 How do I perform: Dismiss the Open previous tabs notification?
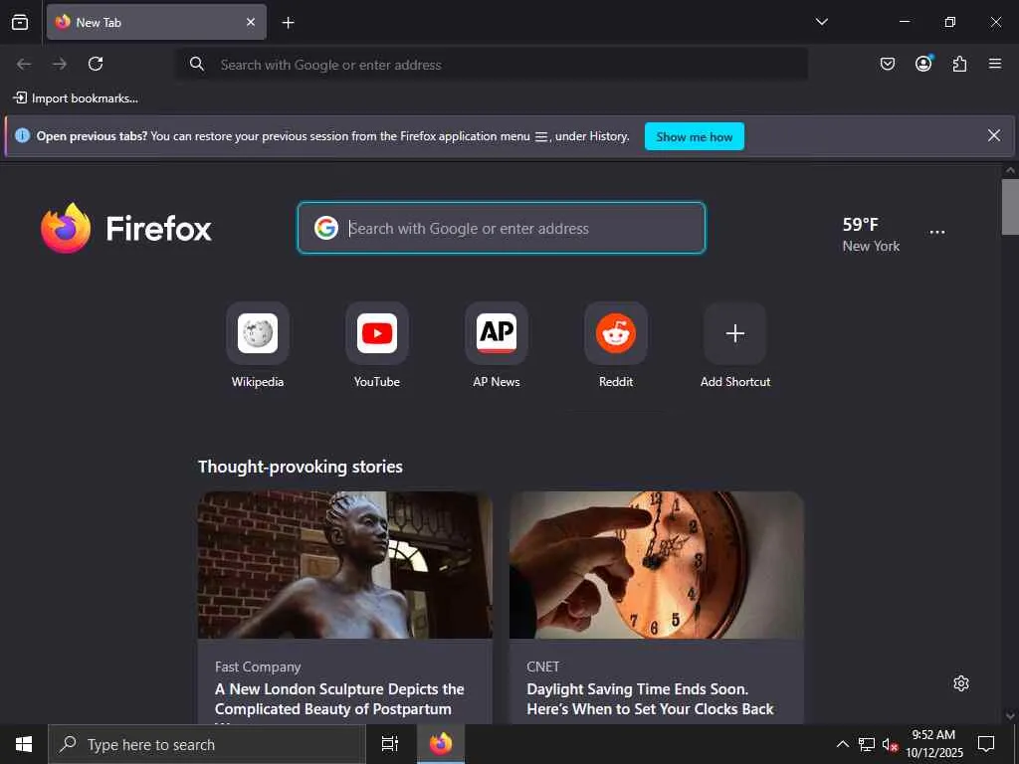tap(994, 135)
